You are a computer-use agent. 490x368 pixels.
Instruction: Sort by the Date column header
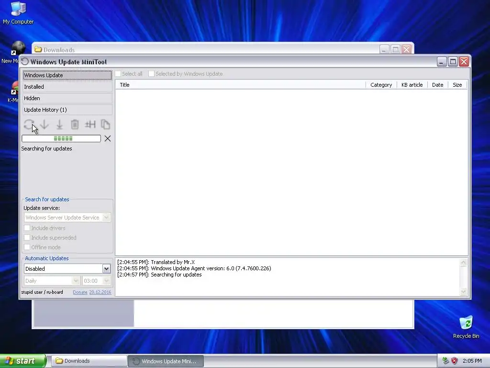point(437,85)
